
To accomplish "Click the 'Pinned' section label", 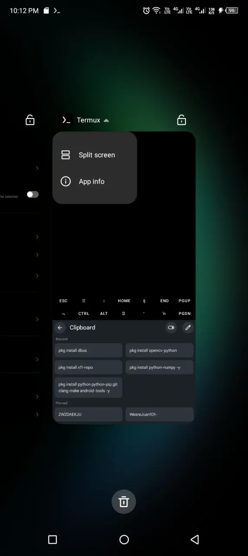I will 62,403.
